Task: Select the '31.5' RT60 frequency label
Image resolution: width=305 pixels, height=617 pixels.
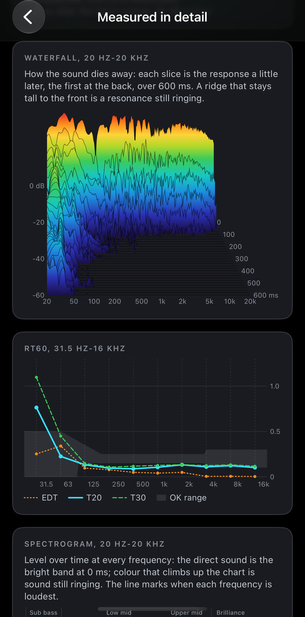Action: tap(47, 484)
